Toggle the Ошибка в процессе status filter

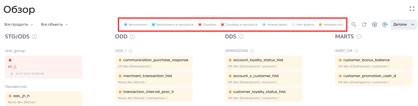pos(239,25)
